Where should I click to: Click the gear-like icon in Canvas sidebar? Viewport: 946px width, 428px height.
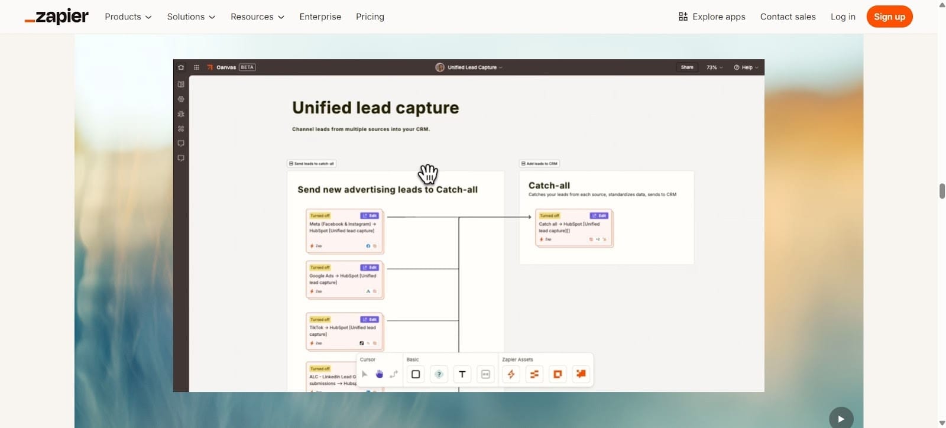[x=181, y=99]
